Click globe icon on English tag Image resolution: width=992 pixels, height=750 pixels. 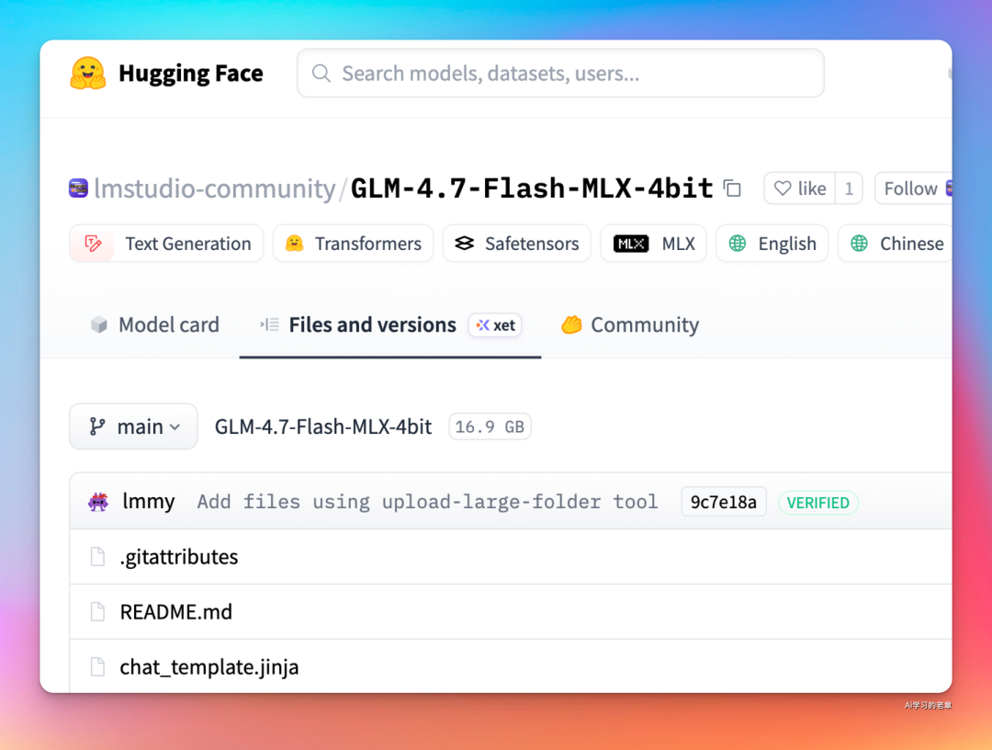[738, 244]
